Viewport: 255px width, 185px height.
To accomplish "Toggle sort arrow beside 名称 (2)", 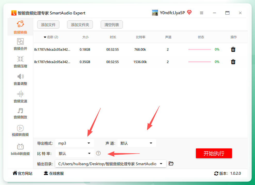I will click(45, 37).
